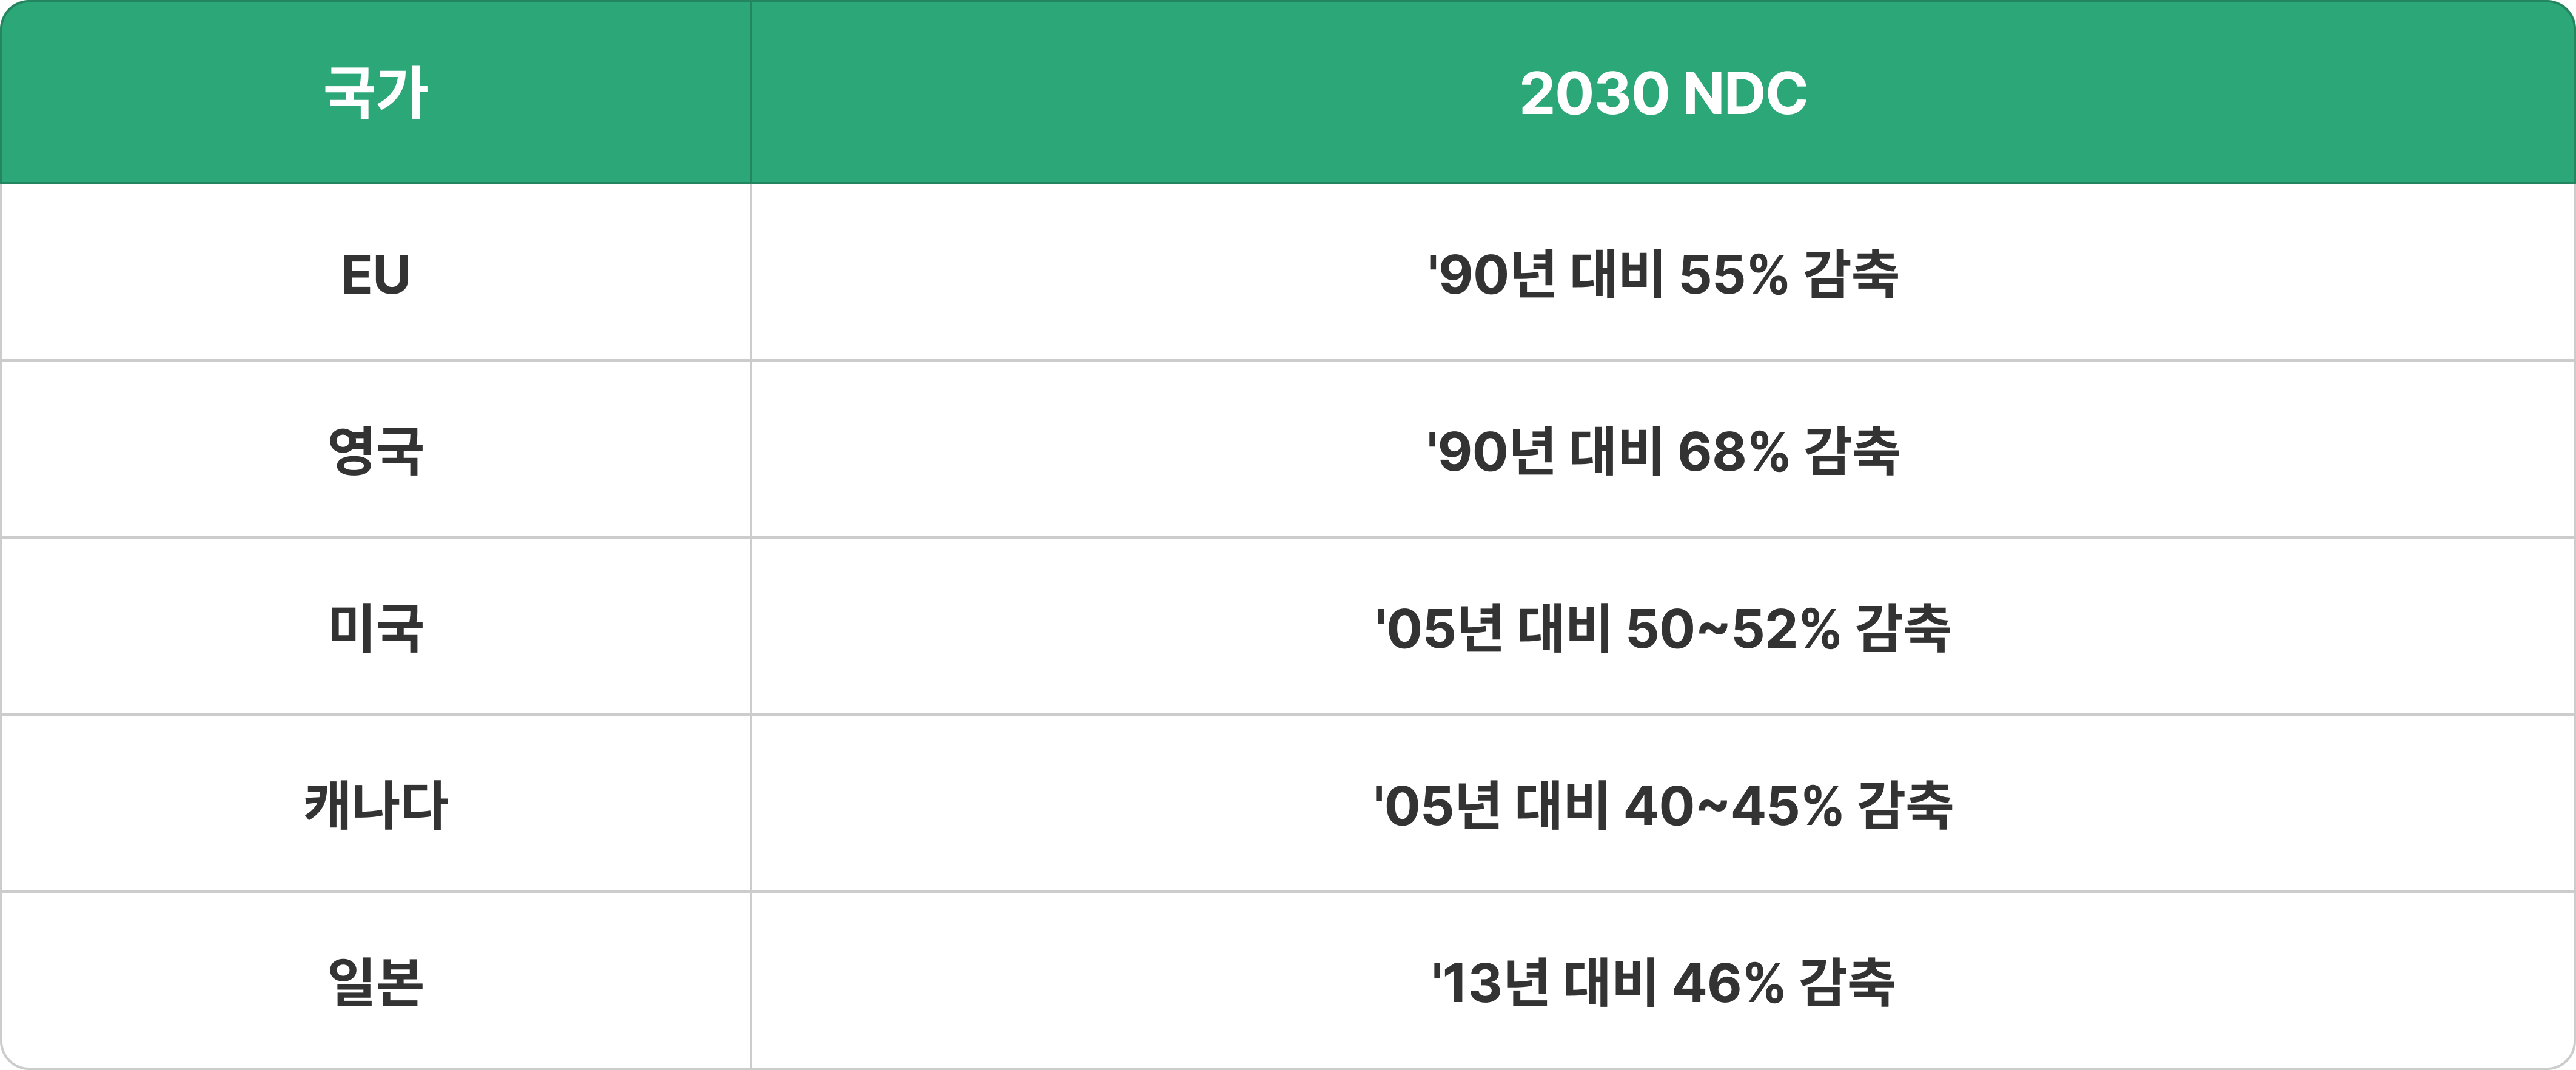Select the 일본 country cell
Screen dimensions: 2576x1070
coord(376,982)
